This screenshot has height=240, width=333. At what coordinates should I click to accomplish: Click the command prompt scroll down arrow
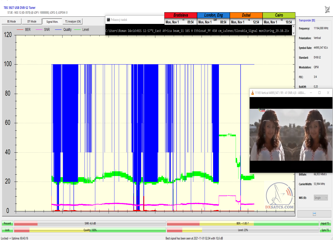(x=294, y=33)
